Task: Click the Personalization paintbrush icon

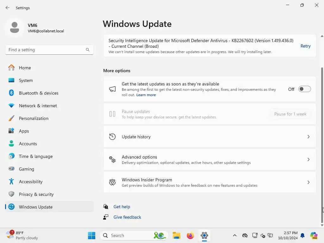Action: [x=11, y=118]
